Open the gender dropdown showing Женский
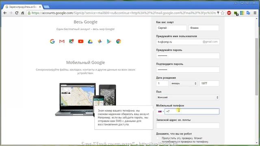 click(188, 97)
